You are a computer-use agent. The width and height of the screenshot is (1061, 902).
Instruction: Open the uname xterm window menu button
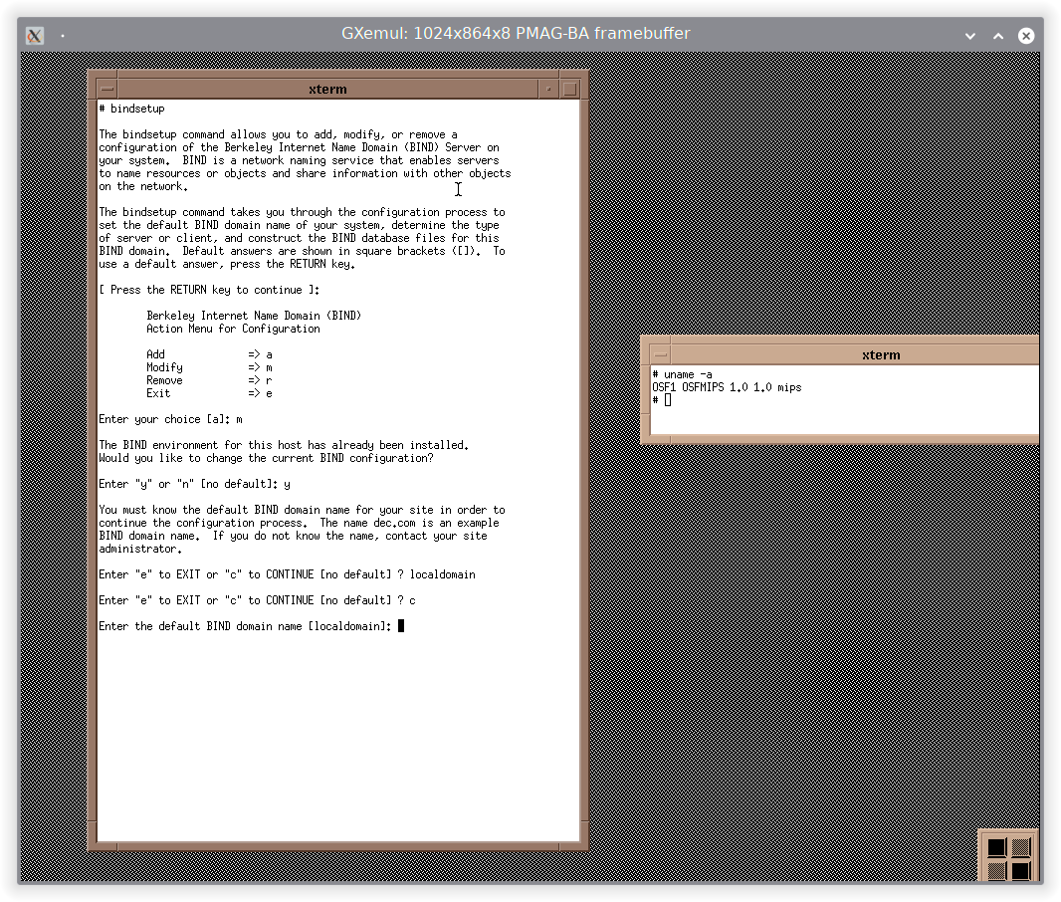pos(661,354)
